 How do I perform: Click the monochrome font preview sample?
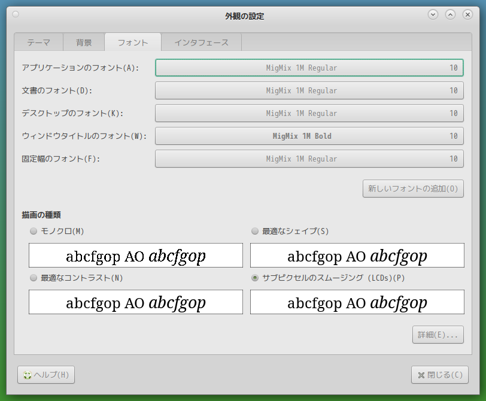[136, 256]
